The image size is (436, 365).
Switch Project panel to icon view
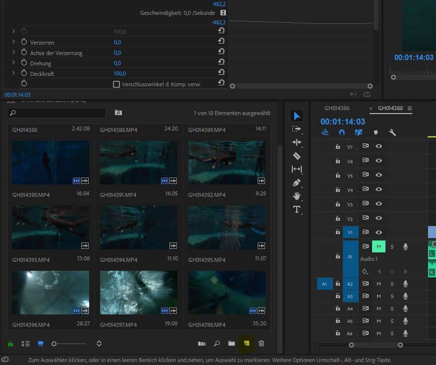tap(41, 344)
